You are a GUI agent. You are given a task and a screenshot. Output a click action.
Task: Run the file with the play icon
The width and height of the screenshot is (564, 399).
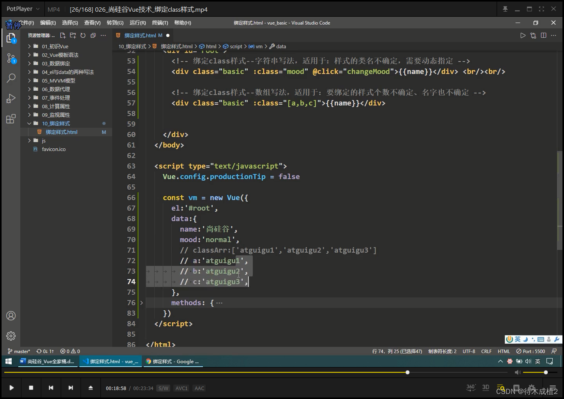pos(523,35)
